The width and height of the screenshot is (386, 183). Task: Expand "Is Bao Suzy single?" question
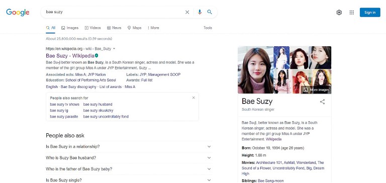point(129,180)
